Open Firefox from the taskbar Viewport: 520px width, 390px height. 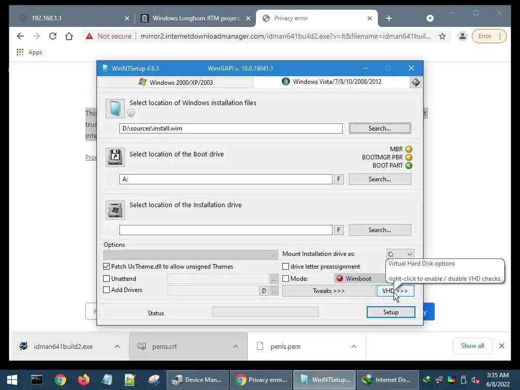[84, 380]
